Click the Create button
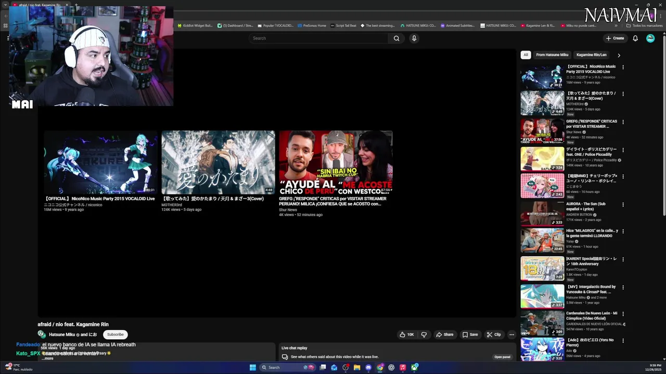Viewport: 666px width, 374px height. point(615,38)
